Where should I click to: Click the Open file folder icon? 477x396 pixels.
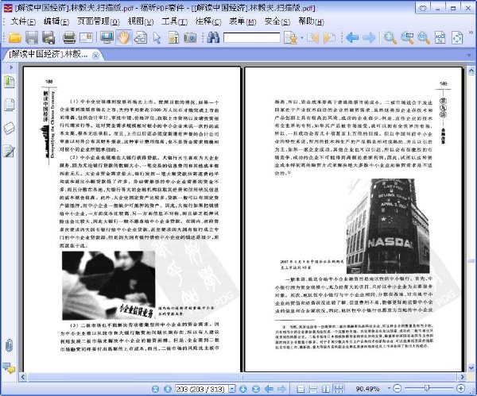pyautogui.click(x=14, y=37)
